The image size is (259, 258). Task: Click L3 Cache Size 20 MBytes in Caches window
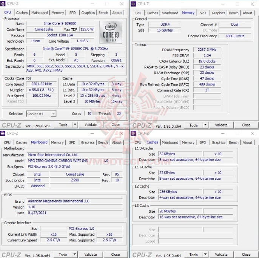point(180,211)
